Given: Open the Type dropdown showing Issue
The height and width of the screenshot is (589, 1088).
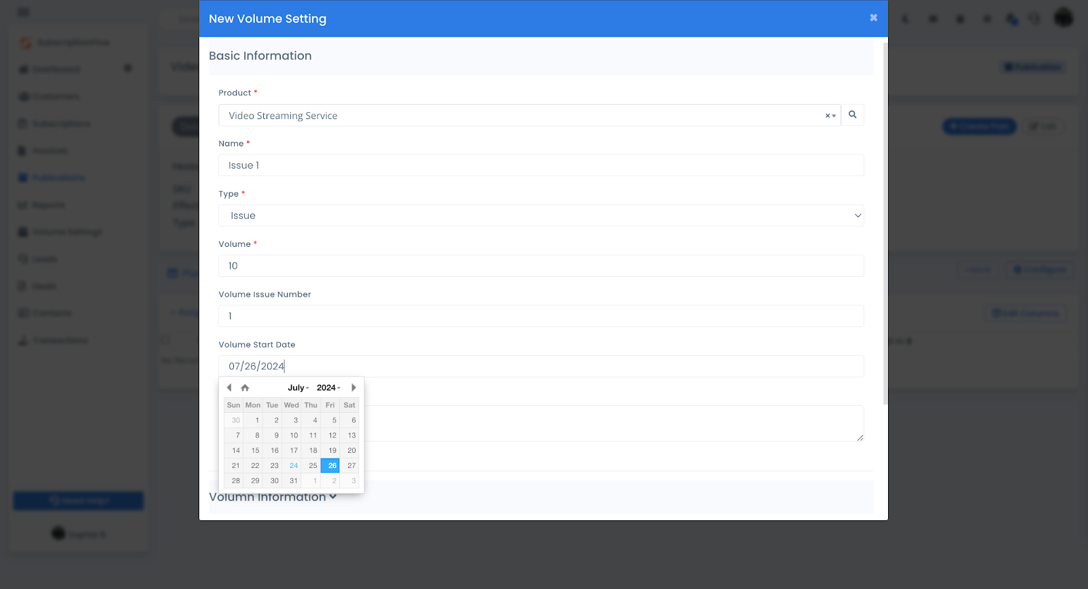Looking at the screenshot, I should [541, 216].
